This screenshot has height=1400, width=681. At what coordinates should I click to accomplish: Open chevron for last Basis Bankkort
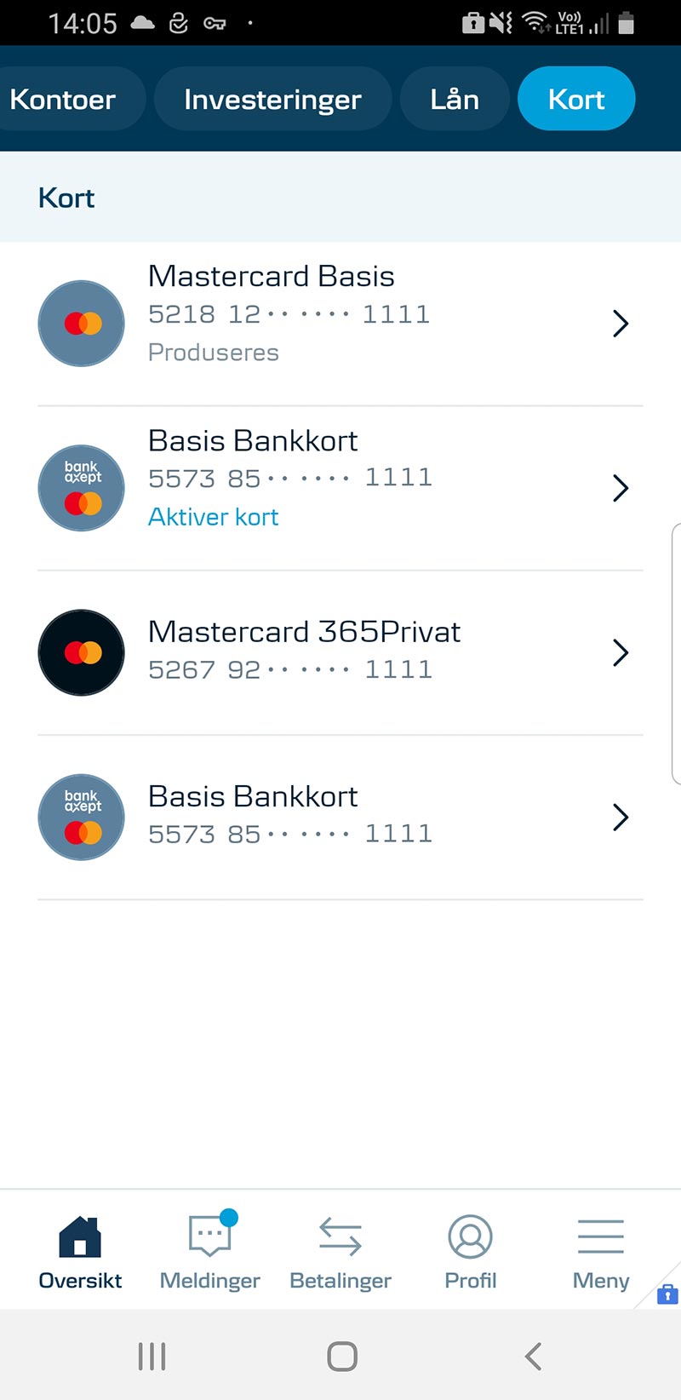point(621,818)
